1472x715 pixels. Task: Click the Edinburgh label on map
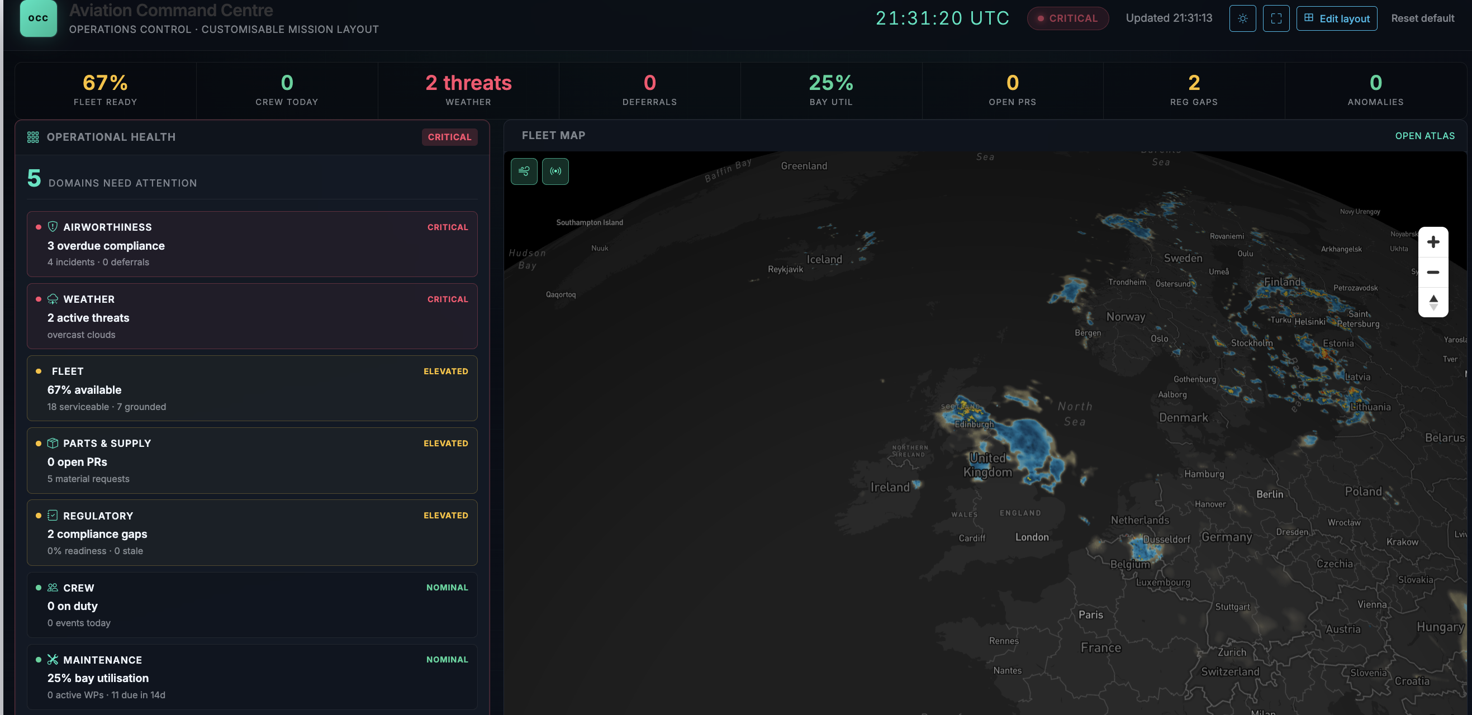974,425
